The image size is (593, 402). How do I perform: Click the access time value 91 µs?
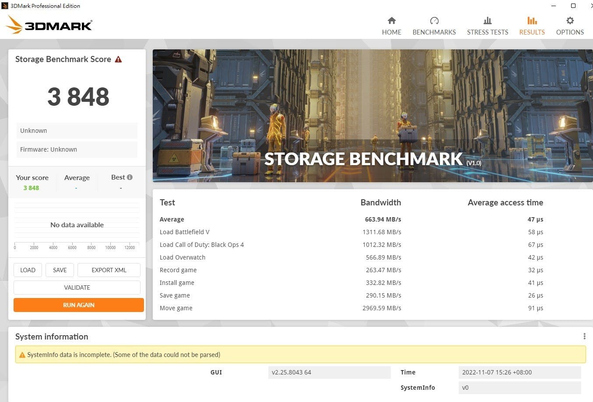[536, 308]
